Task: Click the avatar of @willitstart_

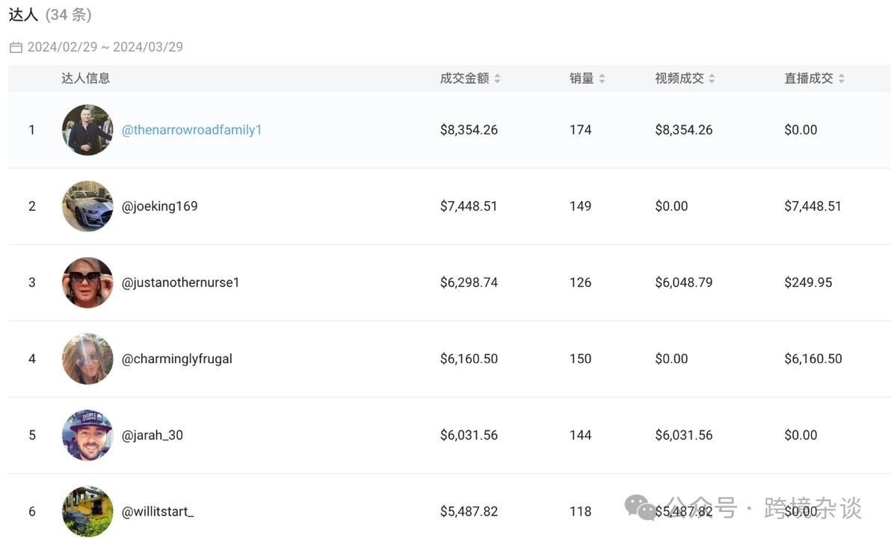Action: pos(87,511)
